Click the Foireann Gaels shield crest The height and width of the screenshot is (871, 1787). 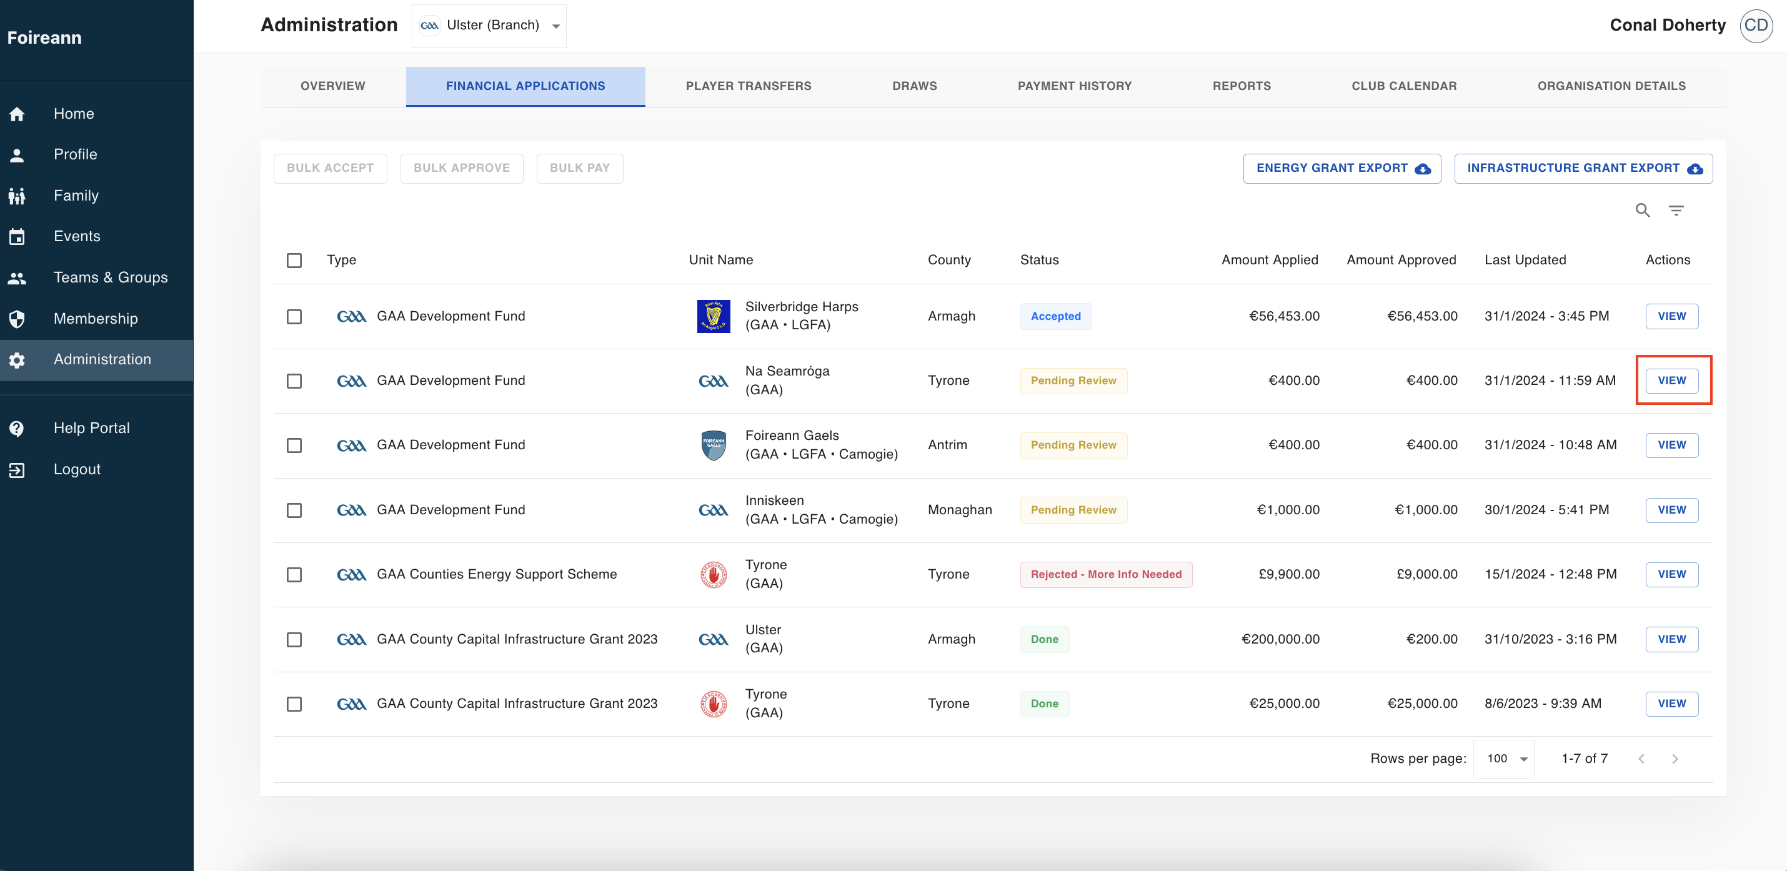pos(713,445)
